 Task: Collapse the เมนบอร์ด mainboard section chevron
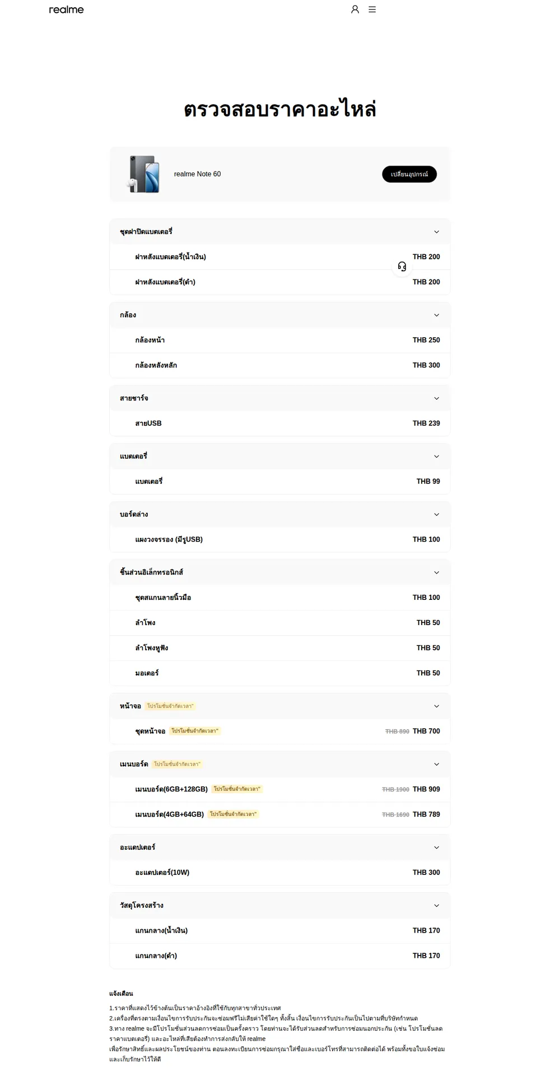[x=437, y=764]
